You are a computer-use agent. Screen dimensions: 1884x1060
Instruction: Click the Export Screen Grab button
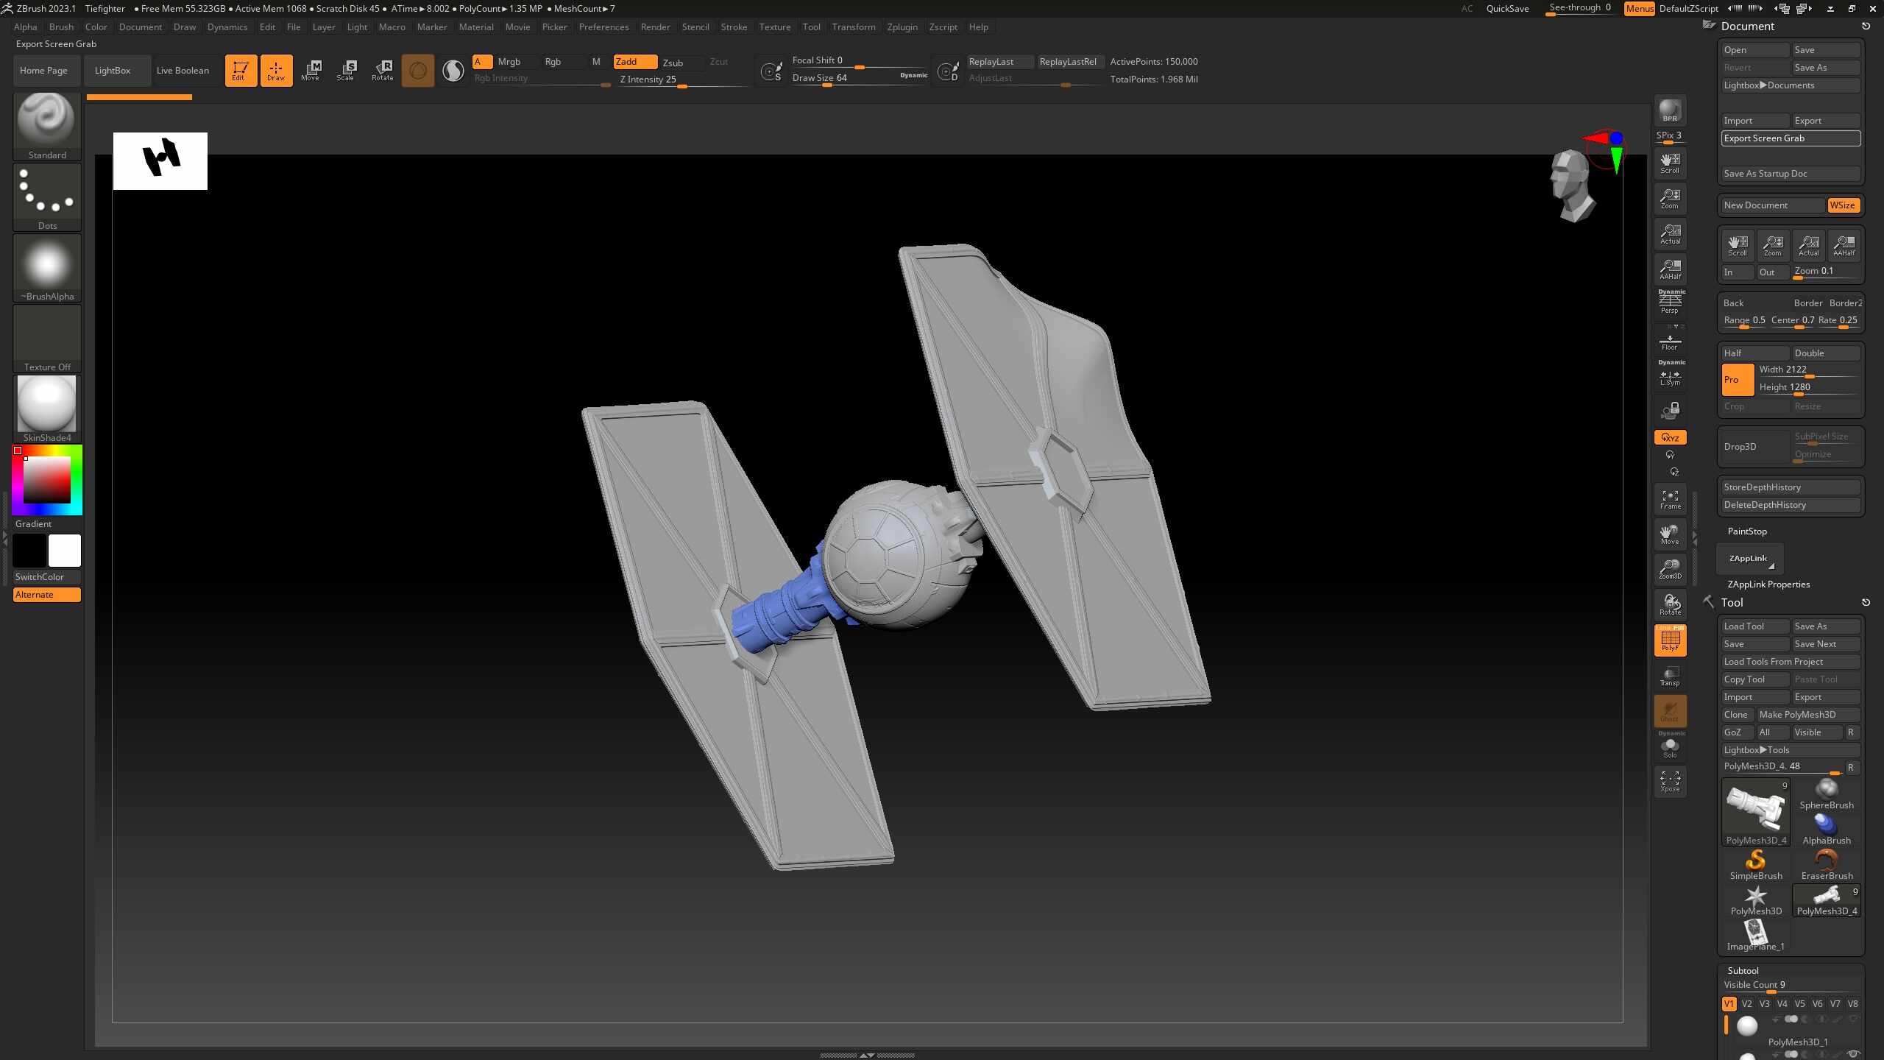[x=1790, y=138]
